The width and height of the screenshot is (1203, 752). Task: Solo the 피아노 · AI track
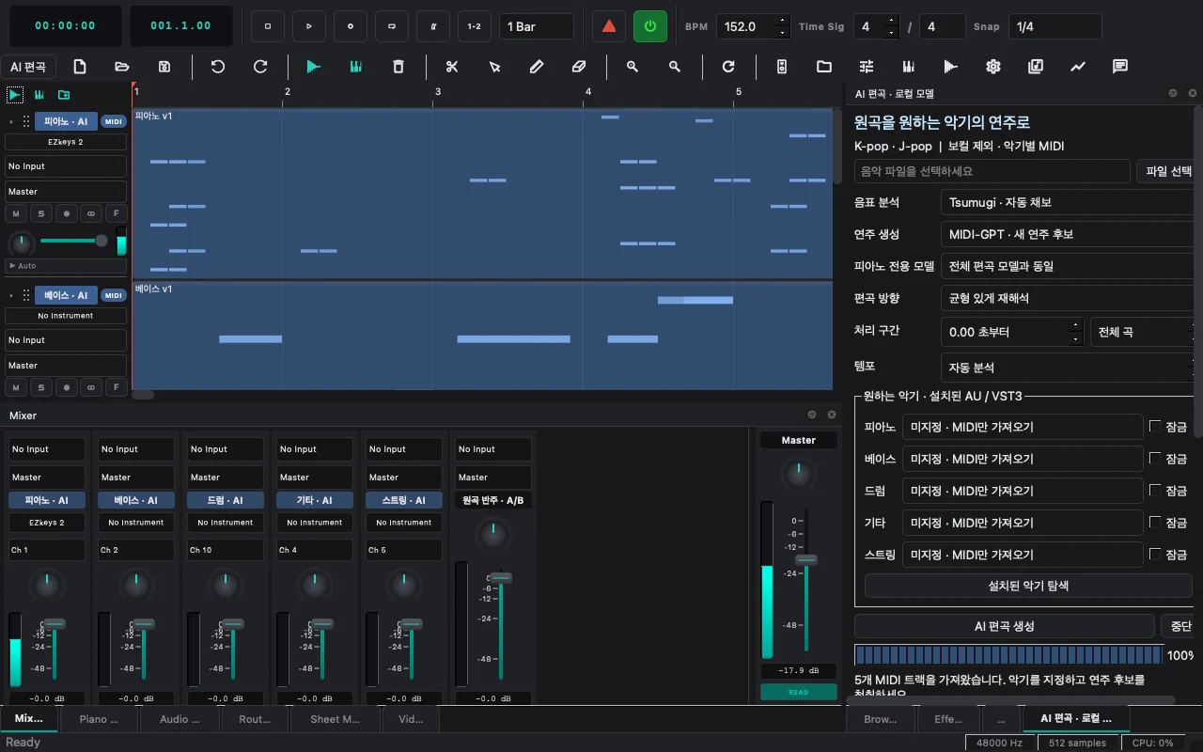click(x=41, y=213)
